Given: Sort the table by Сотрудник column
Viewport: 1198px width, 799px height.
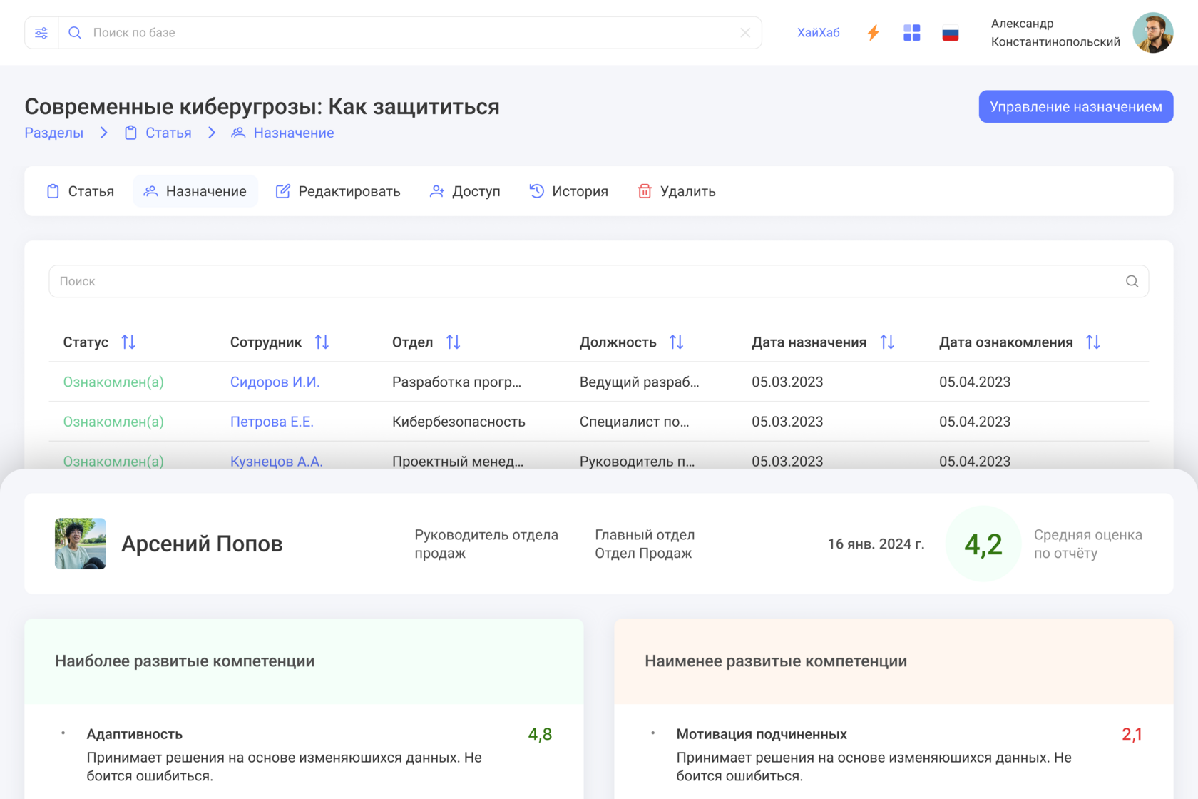Looking at the screenshot, I should pos(322,342).
